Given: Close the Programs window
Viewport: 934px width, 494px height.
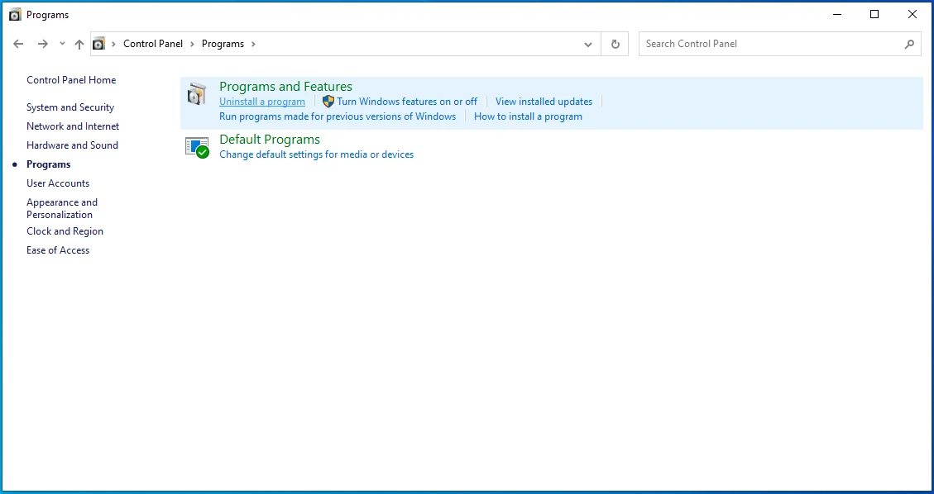Looking at the screenshot, I should 912,15.
